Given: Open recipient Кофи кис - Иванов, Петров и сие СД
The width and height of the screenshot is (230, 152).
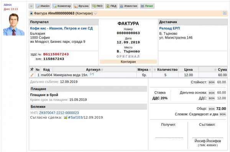Looking at the screenshot, I should [x=61, y=28].
